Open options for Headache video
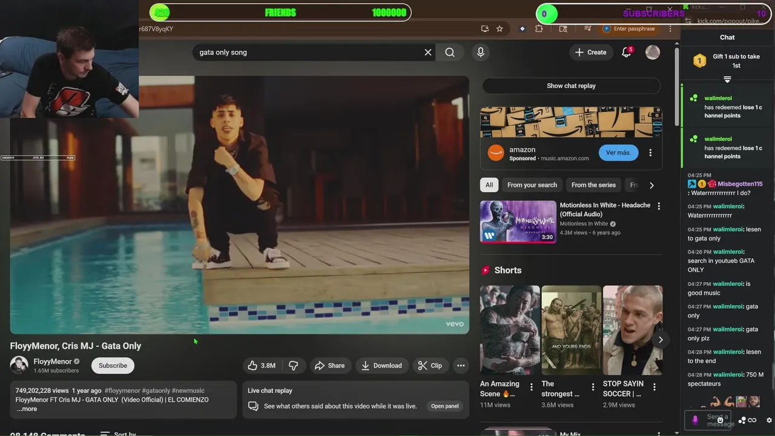This screenshot has width=775, height=436. pos(659,206)
